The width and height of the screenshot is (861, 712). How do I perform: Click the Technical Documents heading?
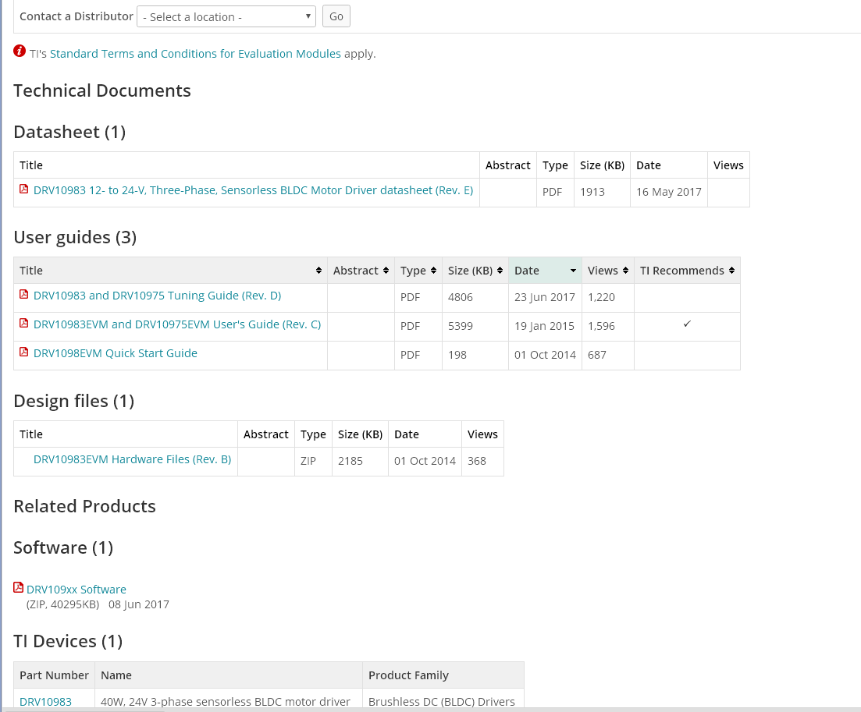(x=102, y=90)
